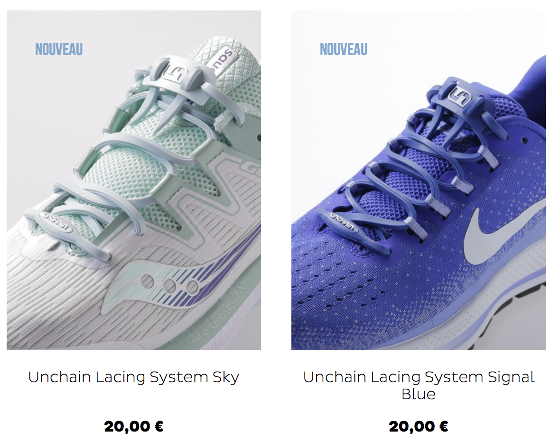Click the Saucony three-dot logo on mint shoe
Screen dimensions: 560x442
170,284
